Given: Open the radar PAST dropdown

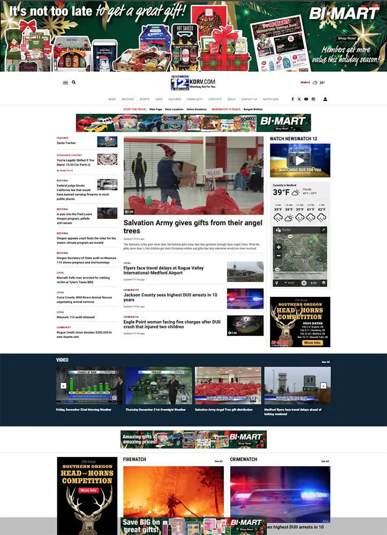Looking at the screenshot, I should 290,283.
